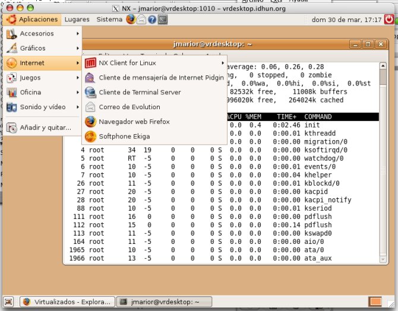Screen dimensions: 398x311
Task: Click PID 1965 in the process list
Action: click(77, 250)
